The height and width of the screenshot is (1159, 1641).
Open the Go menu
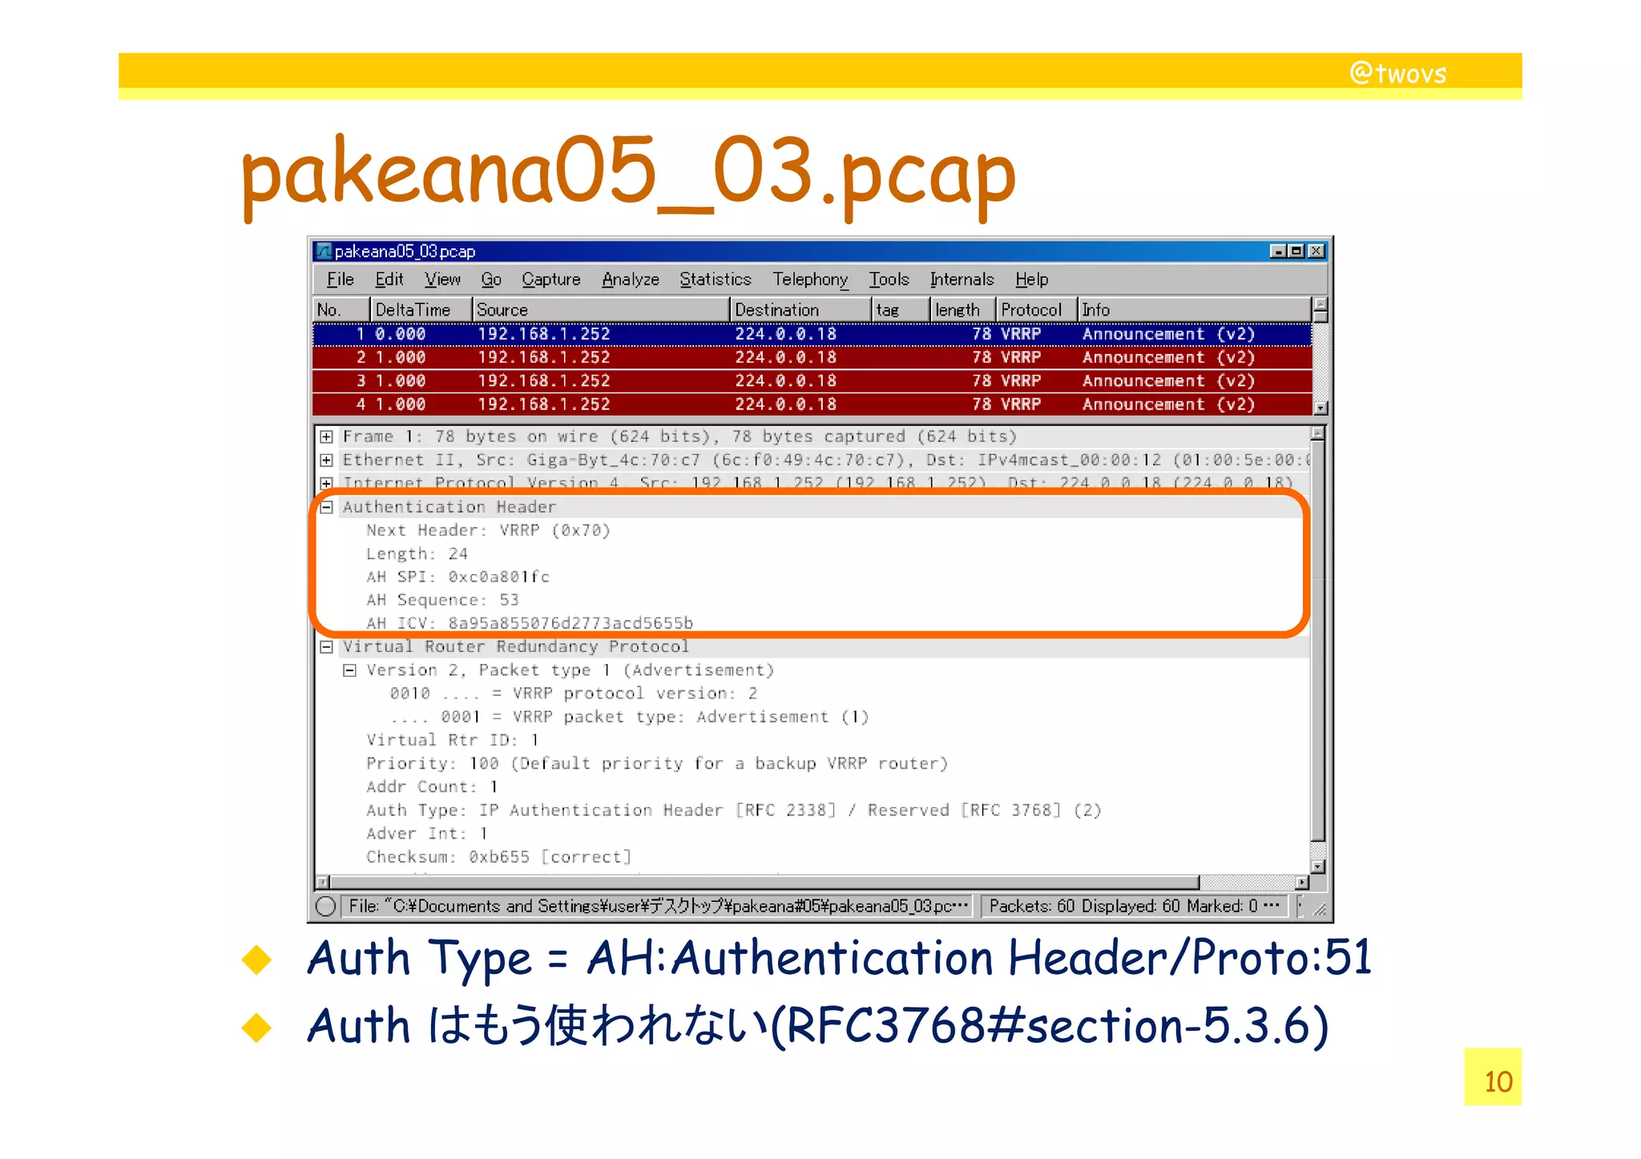491,280
